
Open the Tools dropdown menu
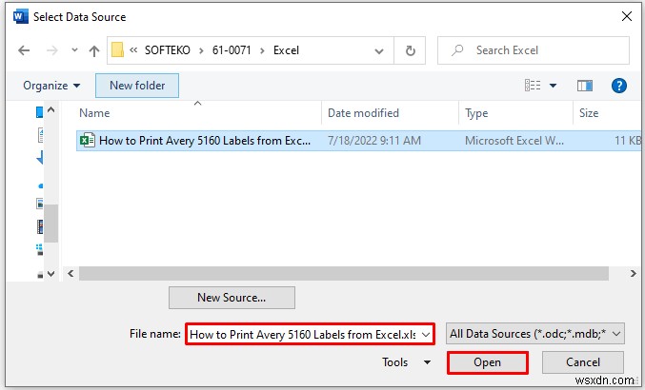click(x=406, y=362)
